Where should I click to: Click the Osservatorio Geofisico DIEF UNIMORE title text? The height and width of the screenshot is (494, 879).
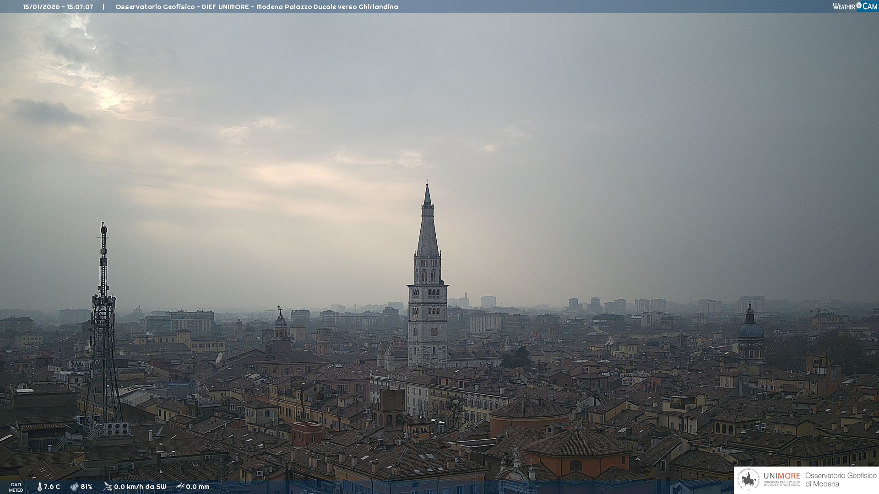pyautogui.click(x=256, y=7)
